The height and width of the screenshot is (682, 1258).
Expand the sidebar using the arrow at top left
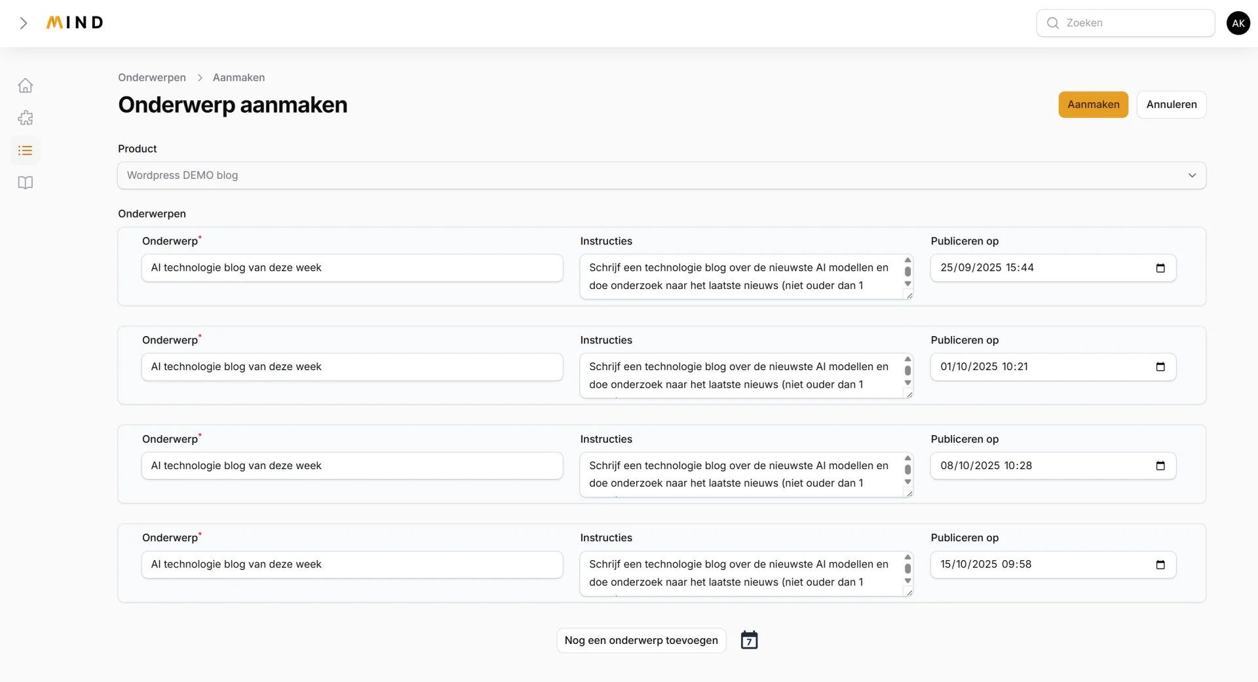[24, 23]
